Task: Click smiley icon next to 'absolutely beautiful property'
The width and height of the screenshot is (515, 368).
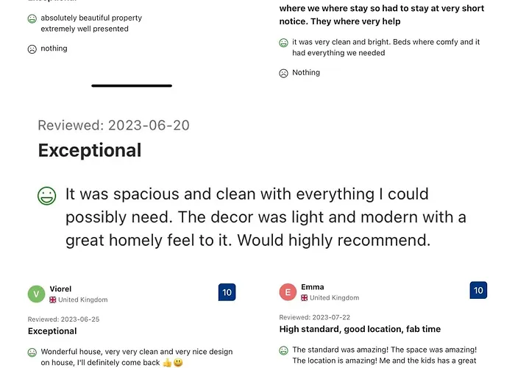Action: coord(32,18)
